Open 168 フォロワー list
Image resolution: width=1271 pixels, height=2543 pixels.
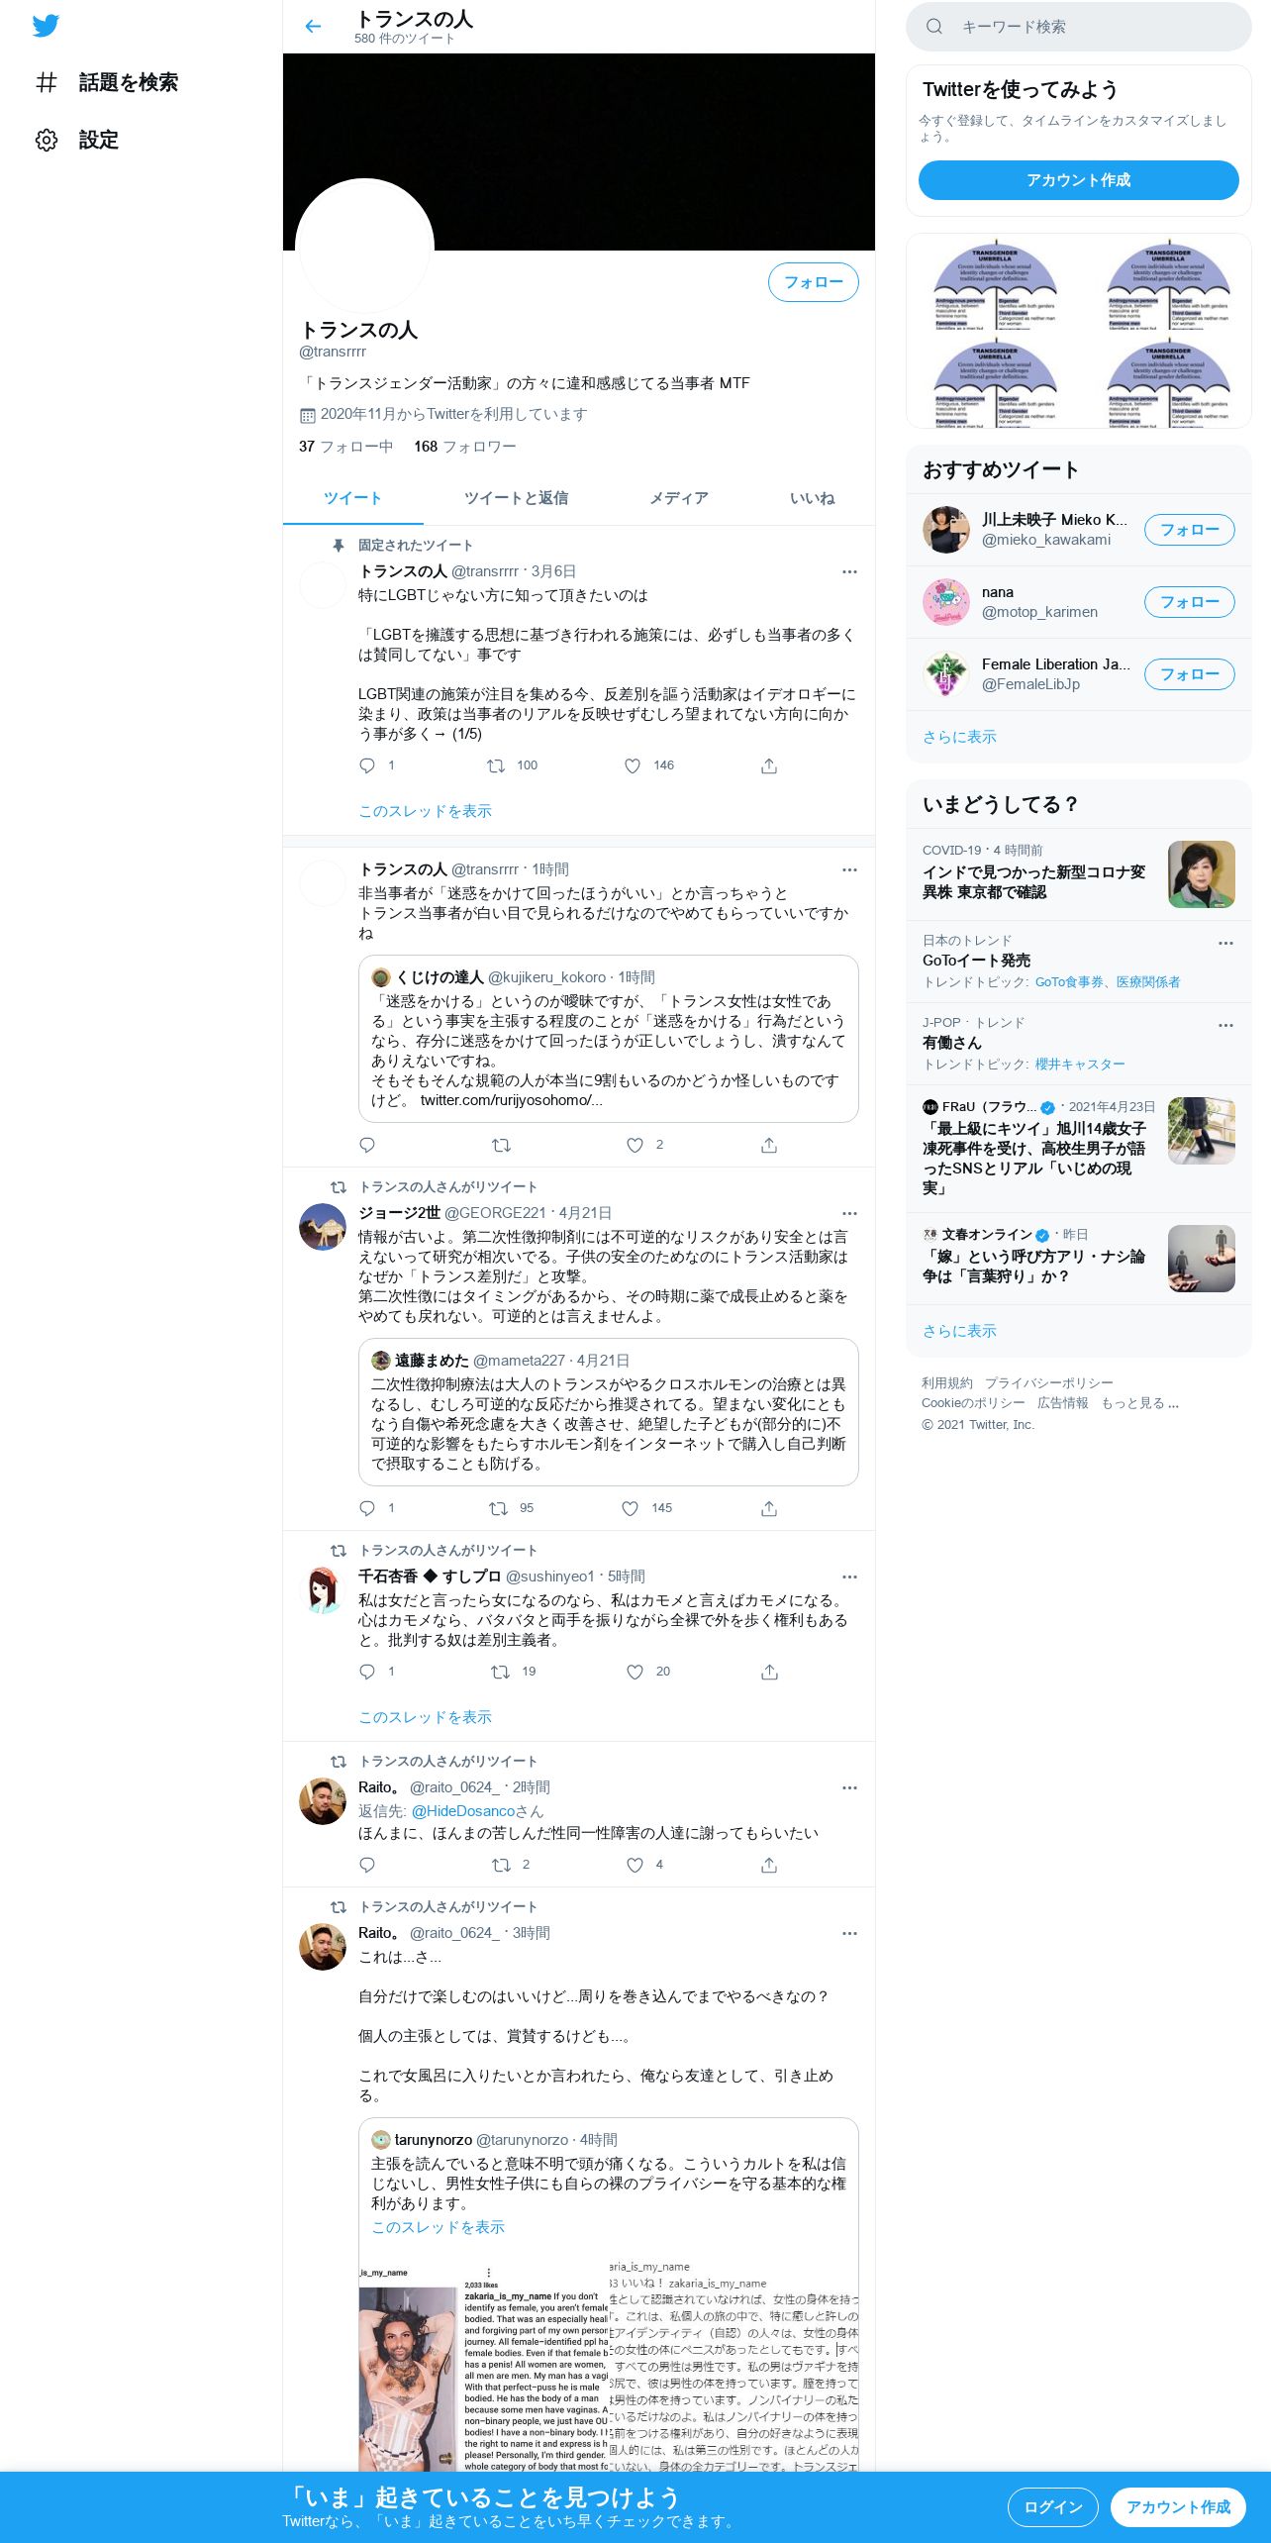465,447
